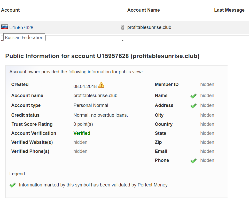Viewport: 249px width, 204px height.
Task: Click the Trust Score Rating value
Action: click(x=83, y=124)
